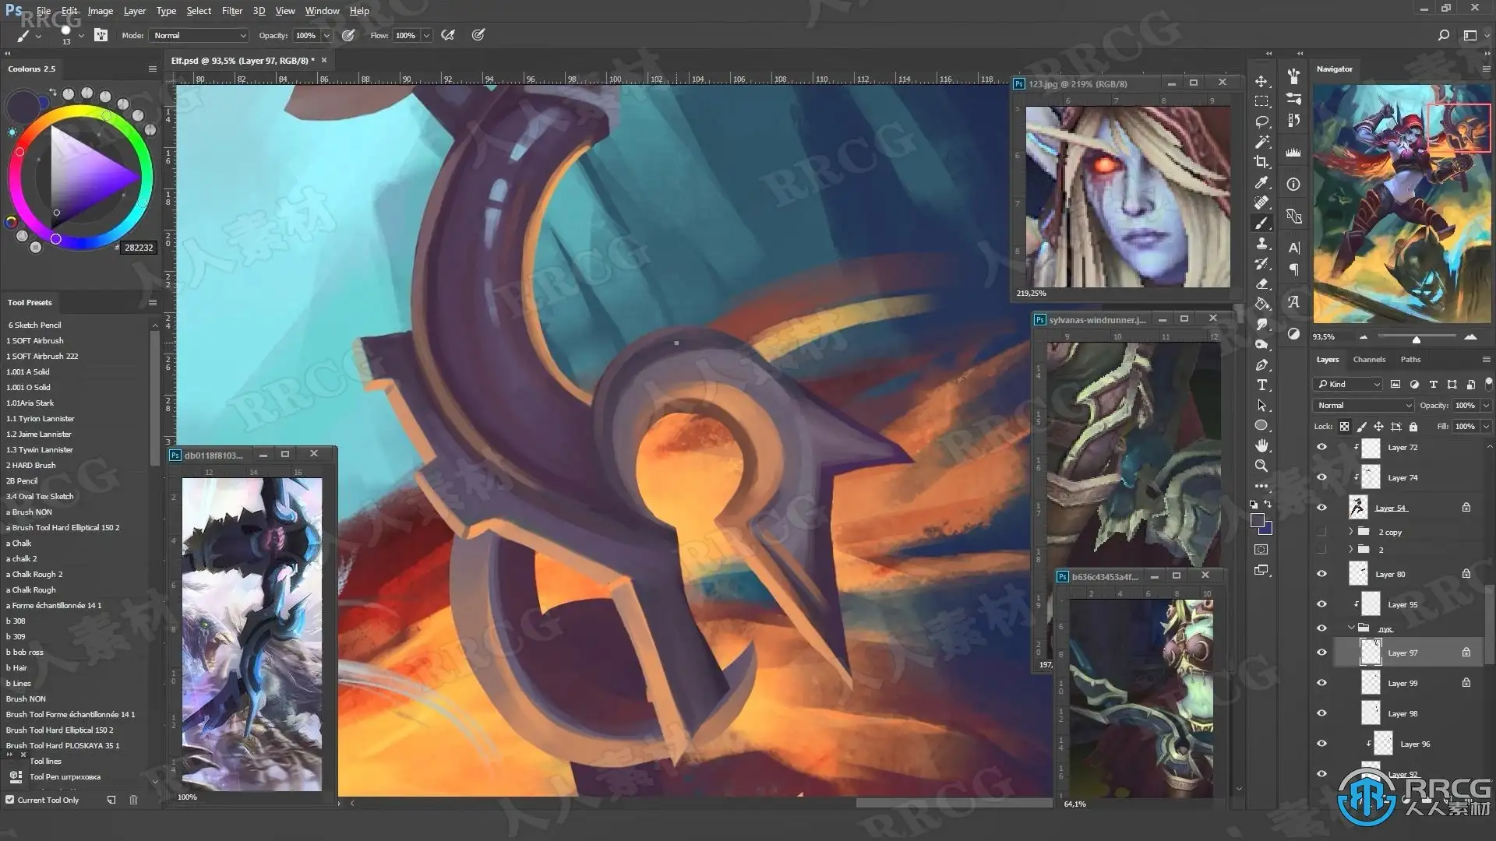1496x841 pixels.
Task: Open the Image menu
Action: point(100,11)
